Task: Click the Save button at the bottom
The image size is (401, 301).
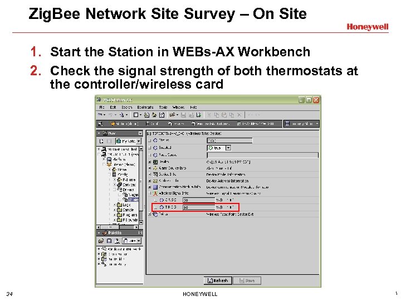Action: pyautogui.click(x=247, y=280)
